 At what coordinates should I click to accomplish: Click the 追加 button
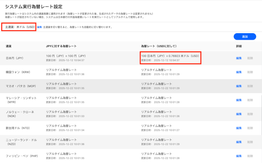(x=245, y=37)
